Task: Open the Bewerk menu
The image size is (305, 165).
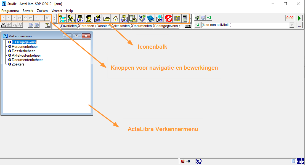Action: pos(28,11)
